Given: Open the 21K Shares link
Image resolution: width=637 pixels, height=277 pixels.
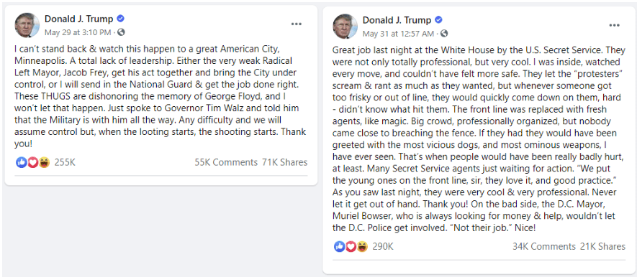Looking at the screenshot, I should [x=602, y=246].
